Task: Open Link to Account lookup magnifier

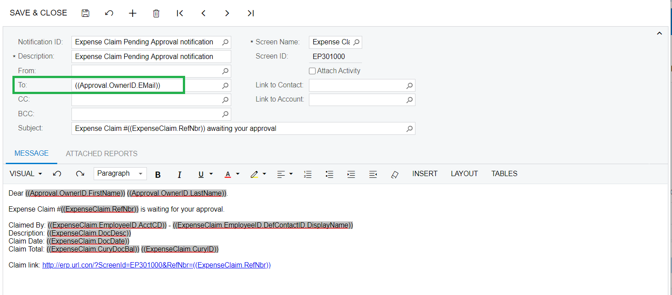Action: click(410, 100)
